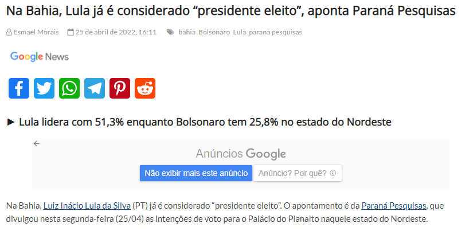Open the 'Bolsonaro' tag
This screenshot has width=473, height=231.
click(x=214, y=32)
